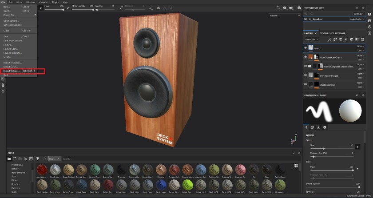This screenshot has width=373, height=198.
Task: Hide the Layer 1 layer
Action: coord(306,48)
